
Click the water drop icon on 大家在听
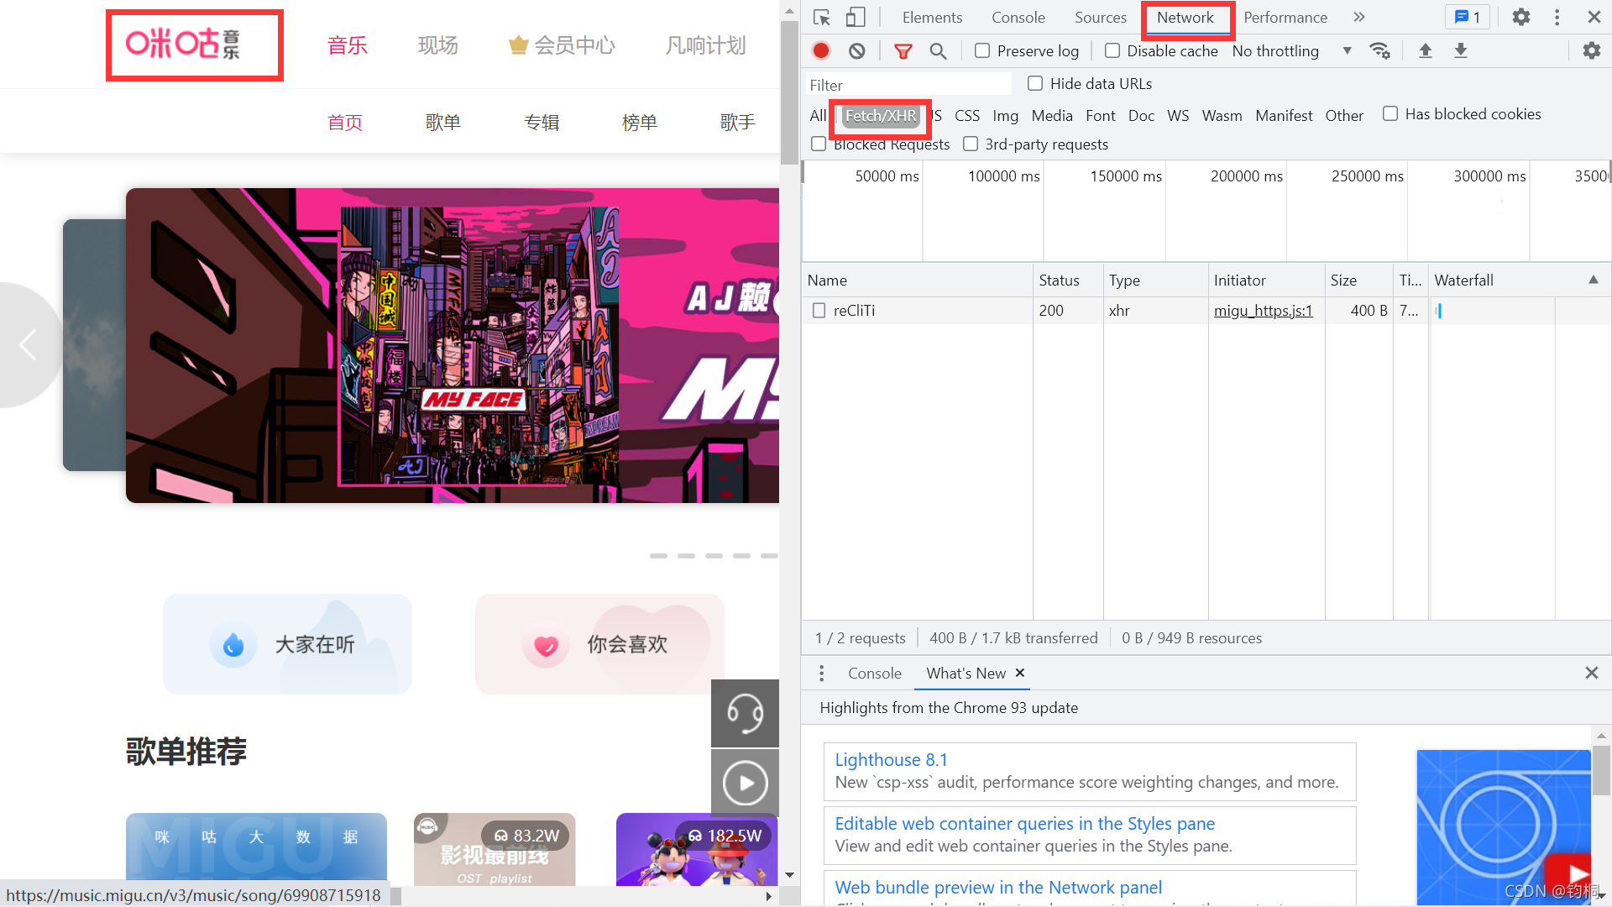(x=233, y=645)
